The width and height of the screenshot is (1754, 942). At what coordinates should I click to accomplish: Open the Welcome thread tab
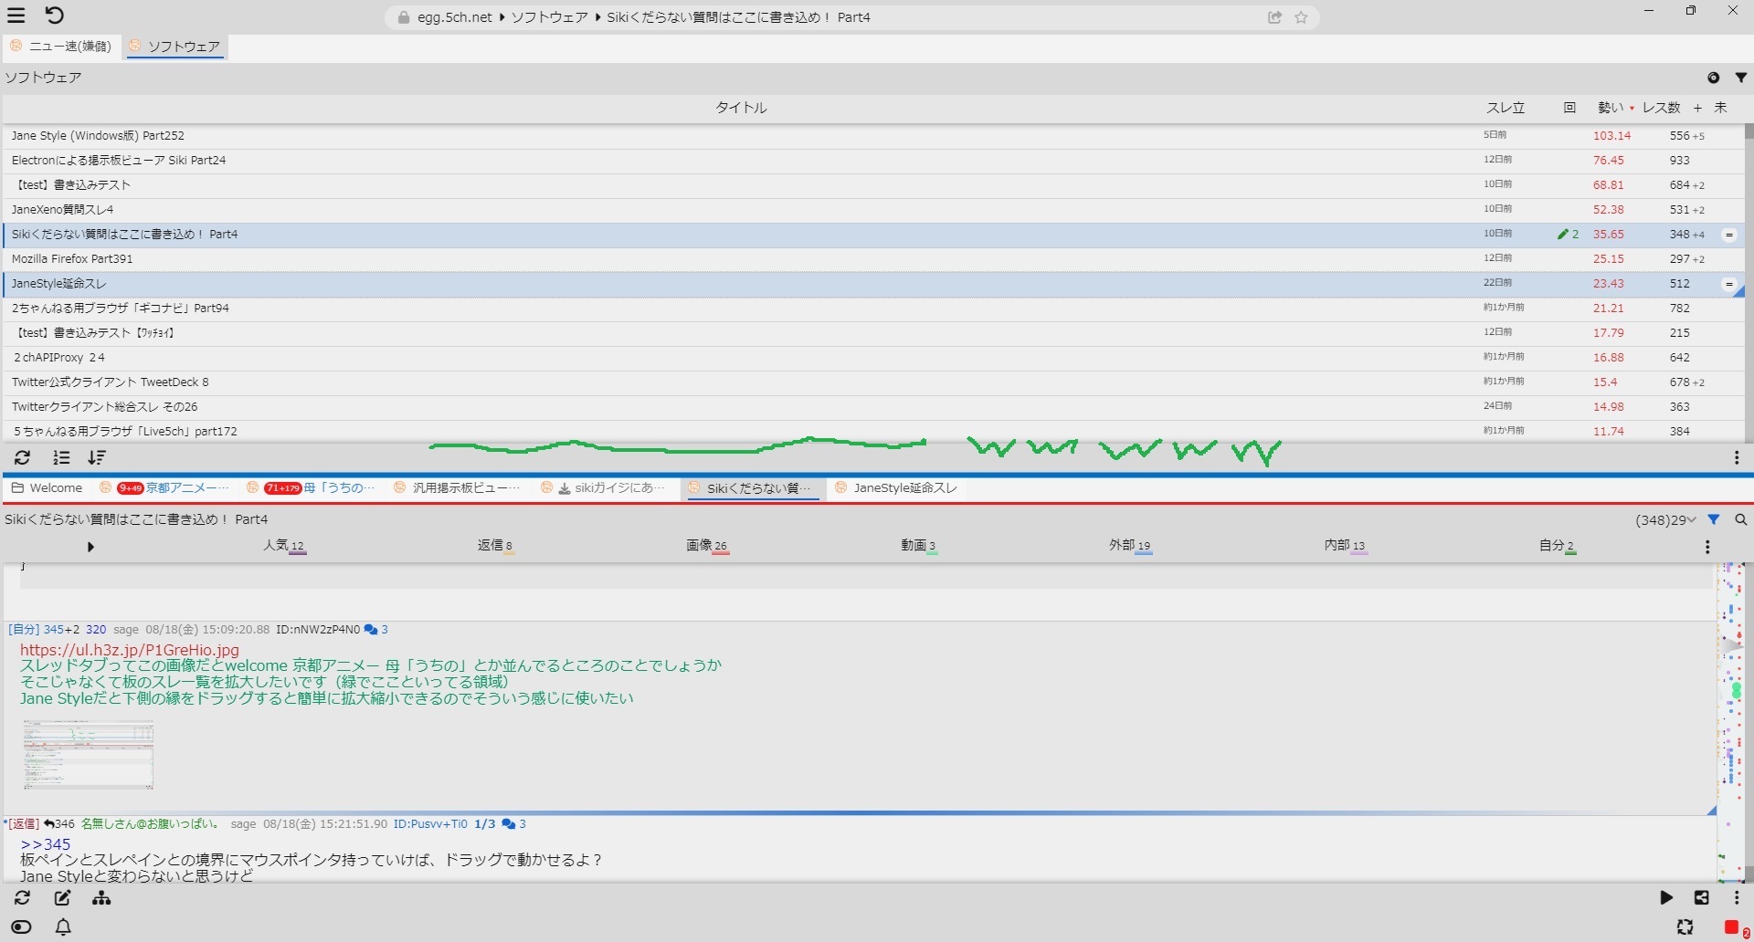tap(48, 488)
